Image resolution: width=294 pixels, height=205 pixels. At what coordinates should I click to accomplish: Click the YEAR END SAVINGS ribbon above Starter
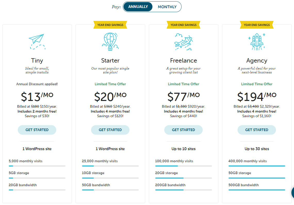click(x=110, y=24)
